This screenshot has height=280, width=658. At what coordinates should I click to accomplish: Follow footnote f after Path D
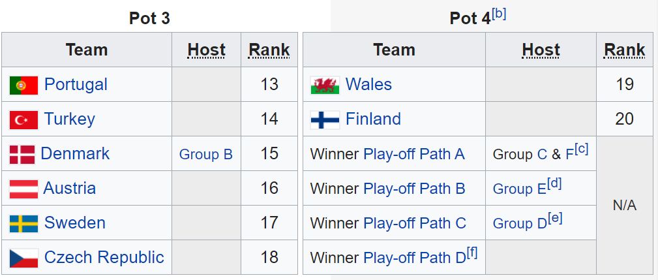[x=471, y=253]
